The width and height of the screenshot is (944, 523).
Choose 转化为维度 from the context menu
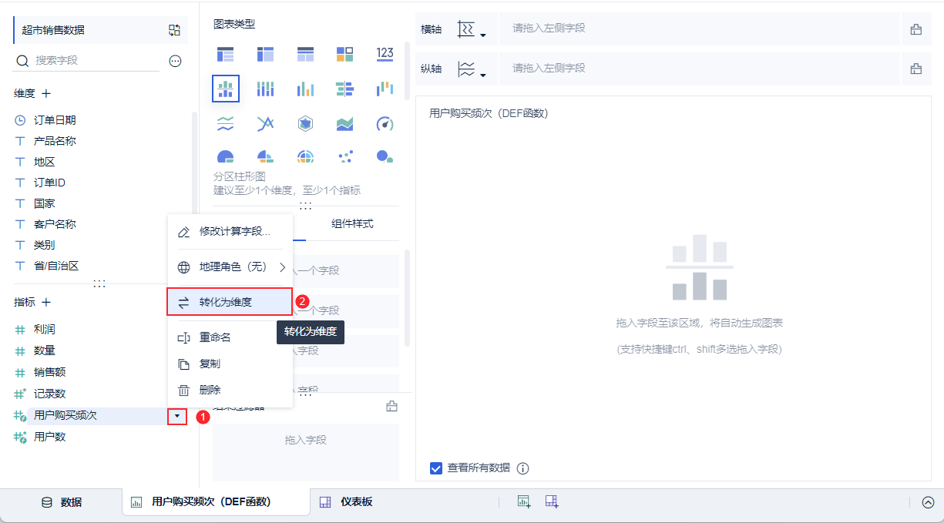point(230,302)
